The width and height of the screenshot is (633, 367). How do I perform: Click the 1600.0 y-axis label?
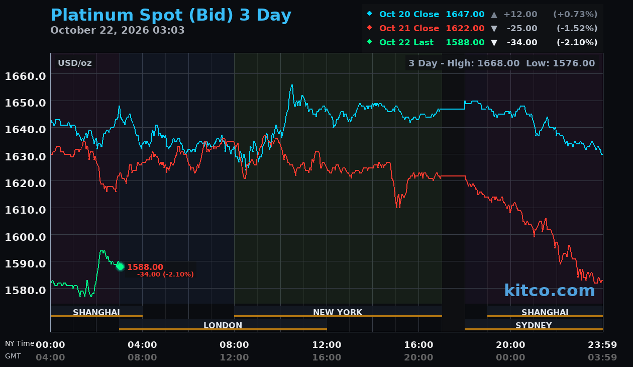coord(26,237)
